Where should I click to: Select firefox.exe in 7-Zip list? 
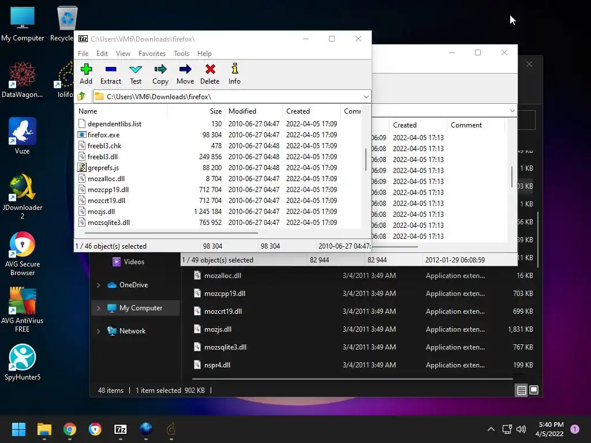tap(104, 135)
